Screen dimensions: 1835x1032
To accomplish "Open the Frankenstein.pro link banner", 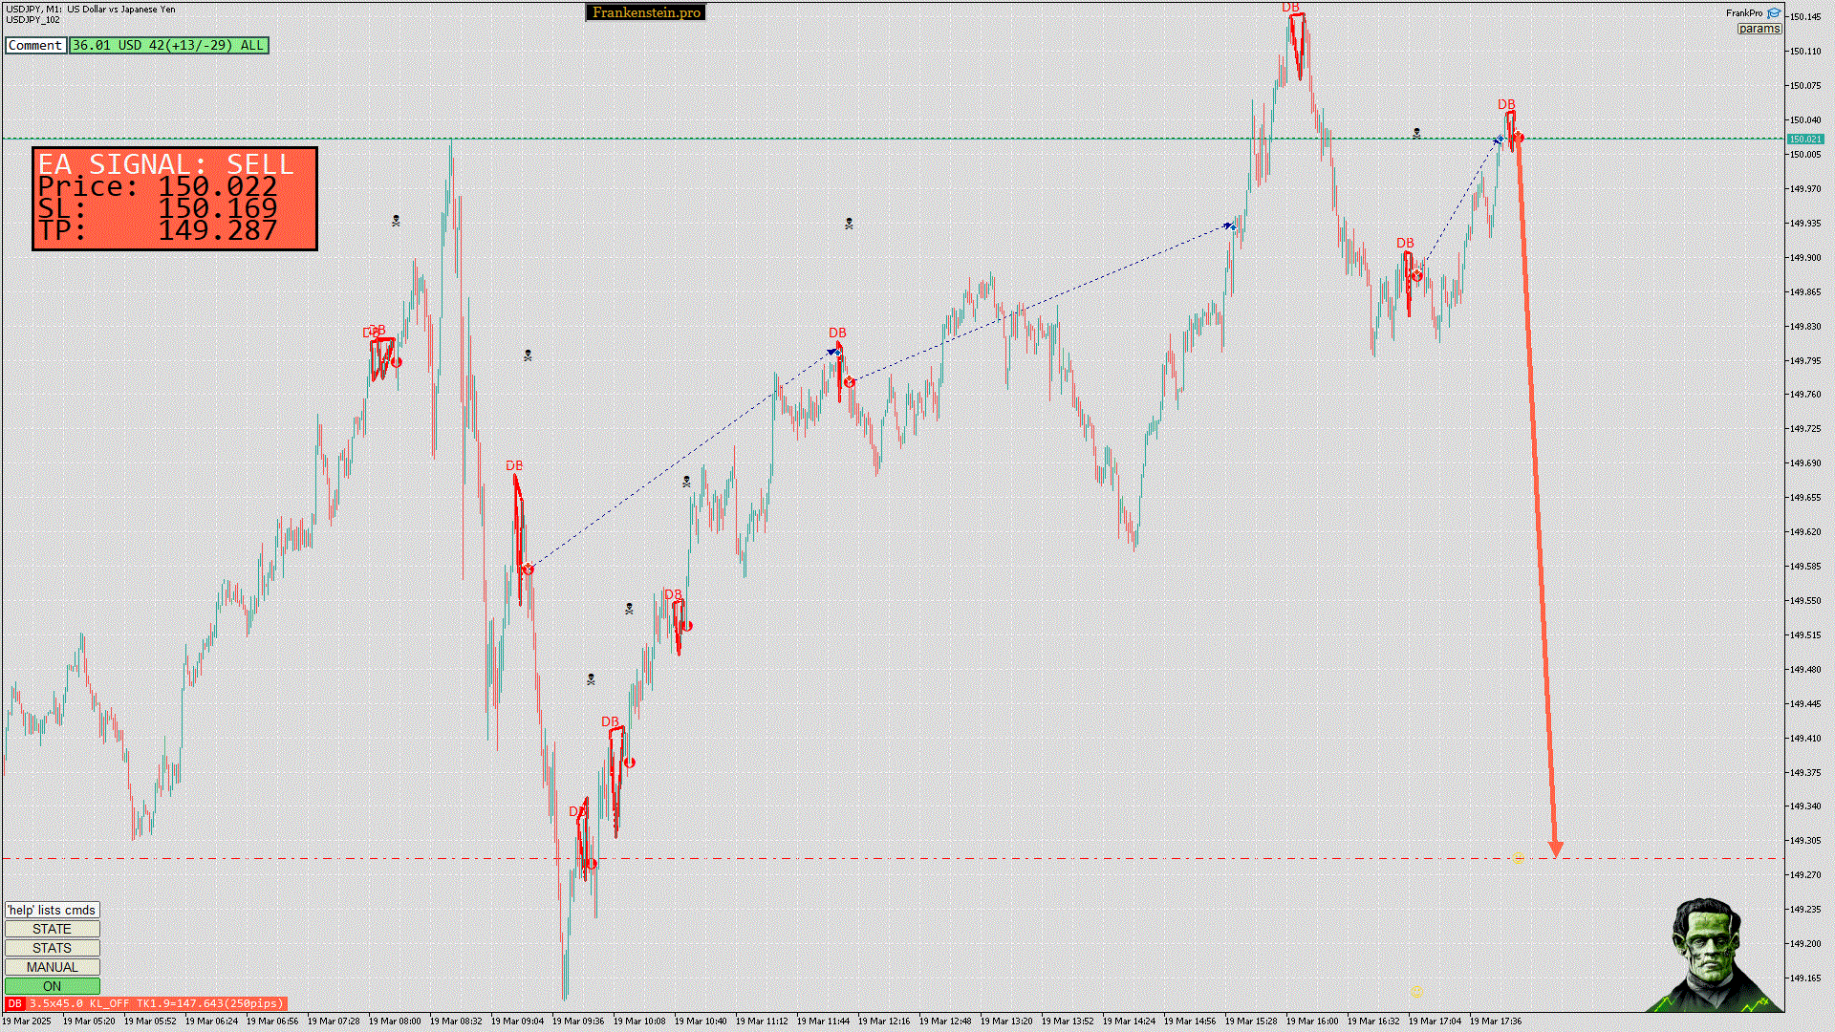I will pyautogui.click(x=645, y=12).
